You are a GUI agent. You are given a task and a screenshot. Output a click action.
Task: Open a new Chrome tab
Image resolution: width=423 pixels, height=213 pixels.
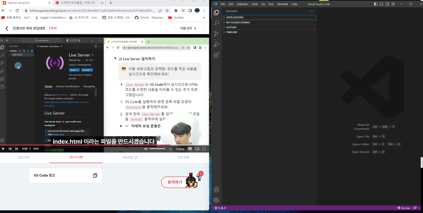[x=111, y=3]
